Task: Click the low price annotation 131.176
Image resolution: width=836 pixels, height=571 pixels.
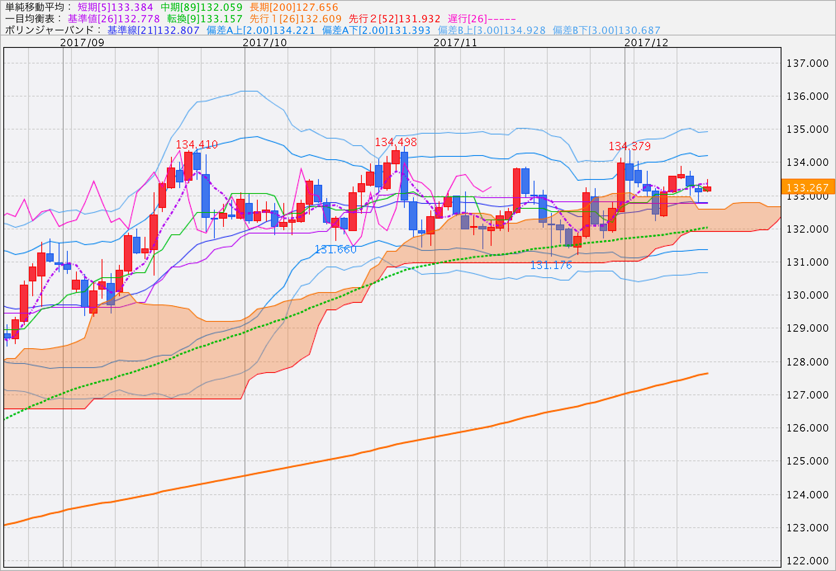Action: (551, 265)
